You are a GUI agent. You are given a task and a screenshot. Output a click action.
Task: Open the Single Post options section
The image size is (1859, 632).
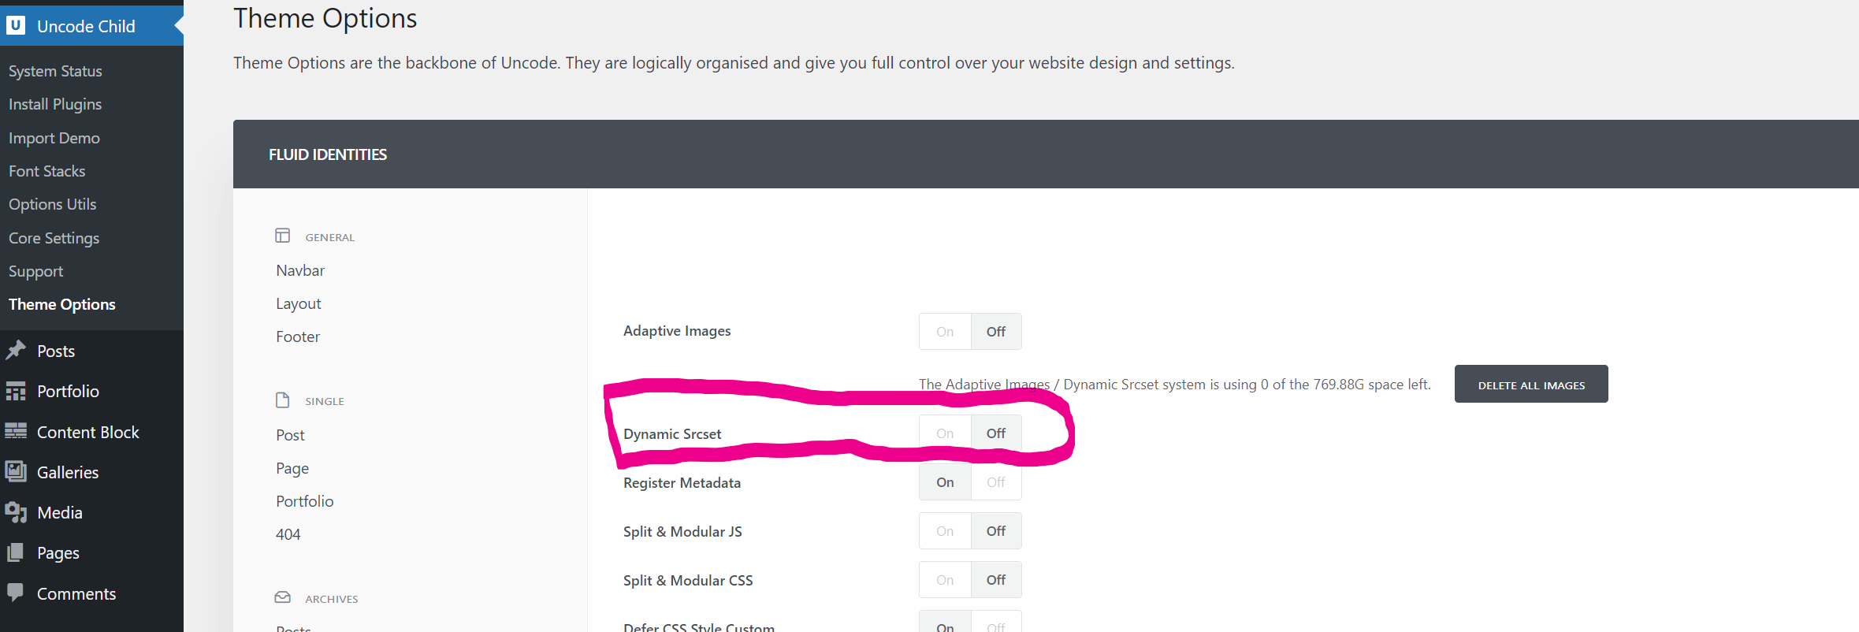pos(290,435)
